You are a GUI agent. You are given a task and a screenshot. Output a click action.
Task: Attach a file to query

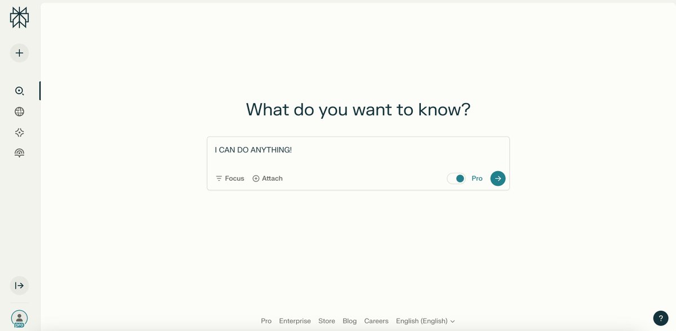tap(268, 178)
